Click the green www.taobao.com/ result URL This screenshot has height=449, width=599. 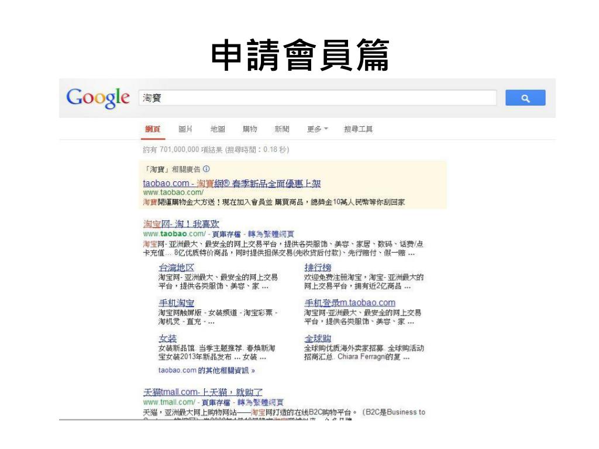coord(174,234)
